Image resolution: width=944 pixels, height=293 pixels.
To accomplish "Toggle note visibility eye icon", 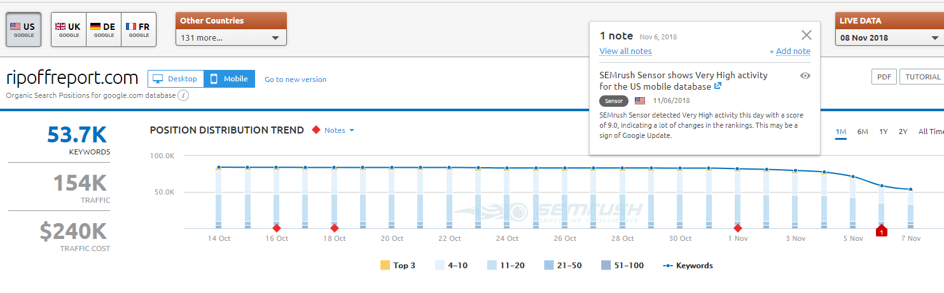I will [x=805, y=76].
